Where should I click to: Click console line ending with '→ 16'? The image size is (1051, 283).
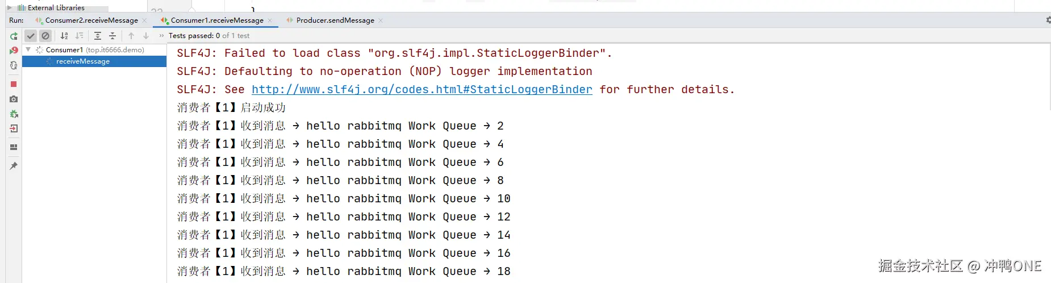[x=344, y=253]
